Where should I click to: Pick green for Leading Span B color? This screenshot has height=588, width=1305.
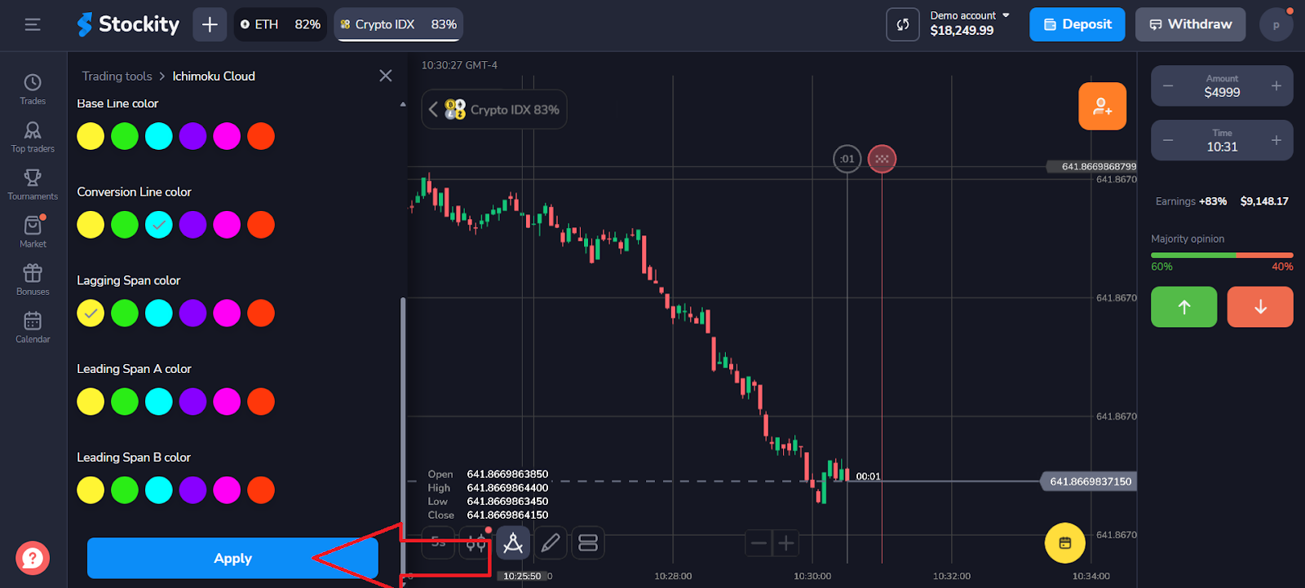pyautogui.click(x=125, y=490)
